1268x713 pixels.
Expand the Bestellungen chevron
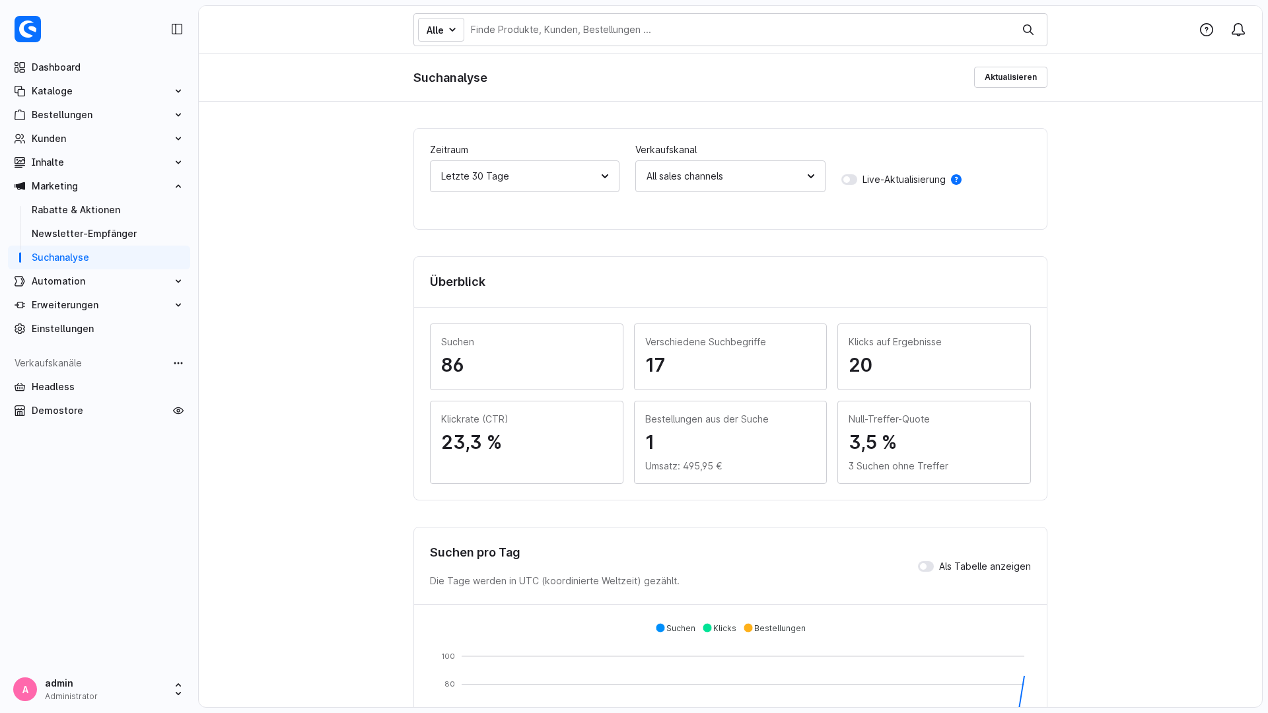click(178, 115)
